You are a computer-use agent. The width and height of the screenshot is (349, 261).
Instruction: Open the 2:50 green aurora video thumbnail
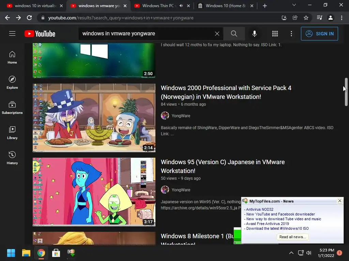94,60
